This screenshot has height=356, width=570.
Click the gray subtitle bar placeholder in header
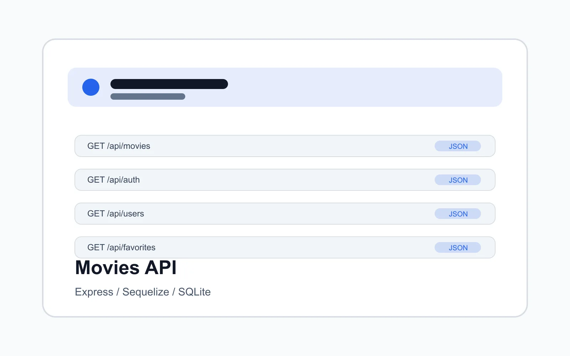(148, 96)
